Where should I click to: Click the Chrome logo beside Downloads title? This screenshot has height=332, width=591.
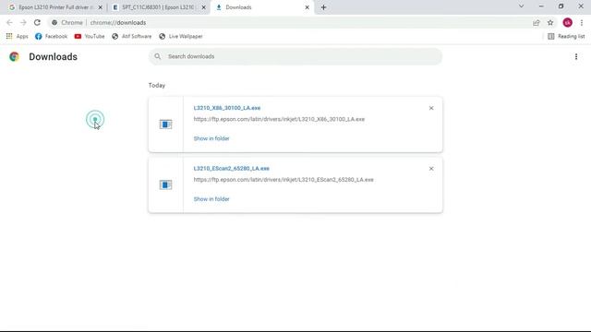[15, 57]
